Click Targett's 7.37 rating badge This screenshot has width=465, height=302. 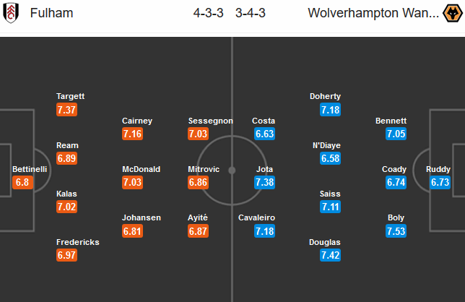click(x=66, y=110)
